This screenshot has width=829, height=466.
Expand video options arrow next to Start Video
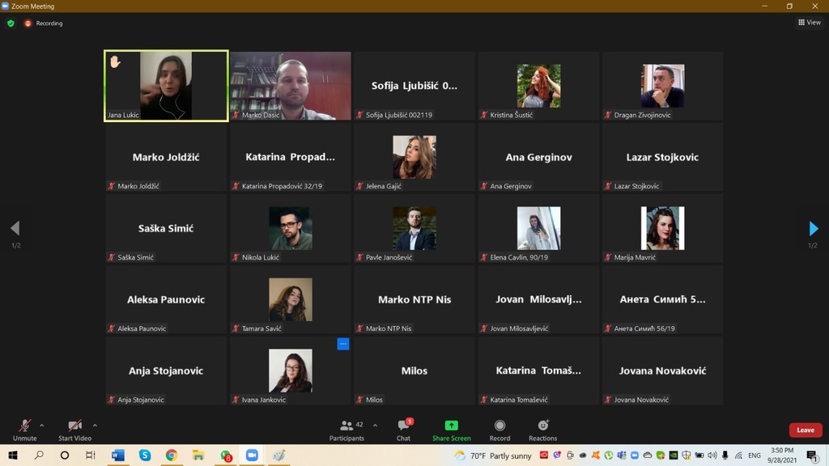point(95,426)
